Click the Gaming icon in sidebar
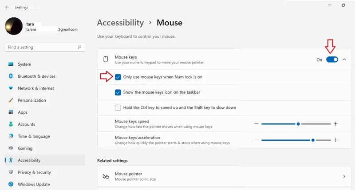This screenshot has height=190, width=355. click(x=11, y=148)
